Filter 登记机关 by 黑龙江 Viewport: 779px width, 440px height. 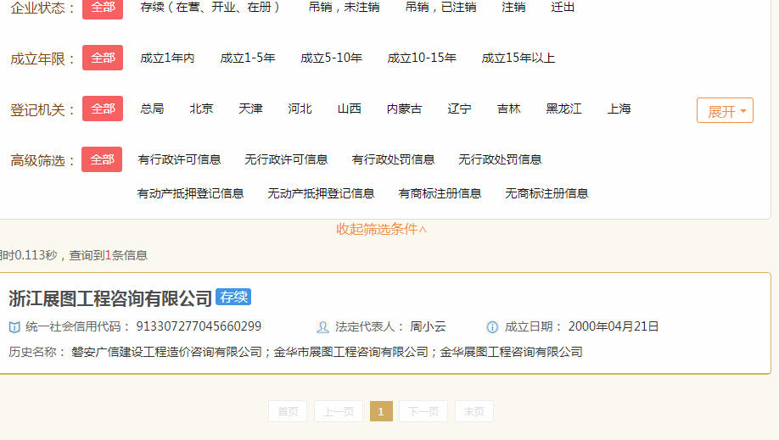coord(563,109)
